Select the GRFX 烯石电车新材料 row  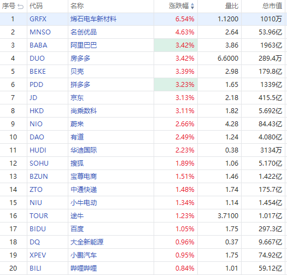(x=143, y=19)
